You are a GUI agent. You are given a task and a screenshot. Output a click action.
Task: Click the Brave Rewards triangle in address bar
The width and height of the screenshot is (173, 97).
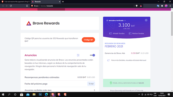pyautogui.click(x=141, y=6)
